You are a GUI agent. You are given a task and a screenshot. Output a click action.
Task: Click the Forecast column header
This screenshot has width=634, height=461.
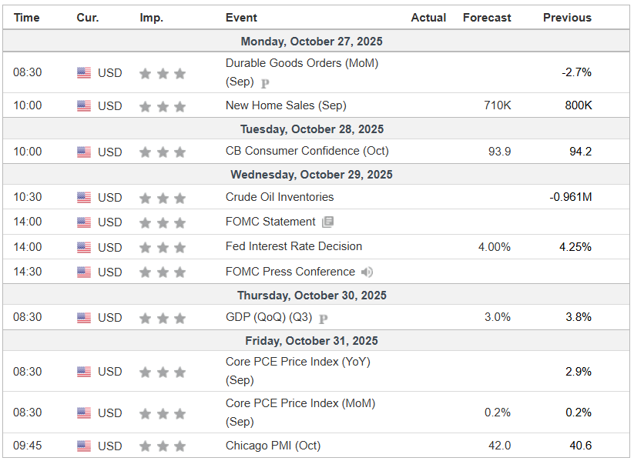(487, 18)
